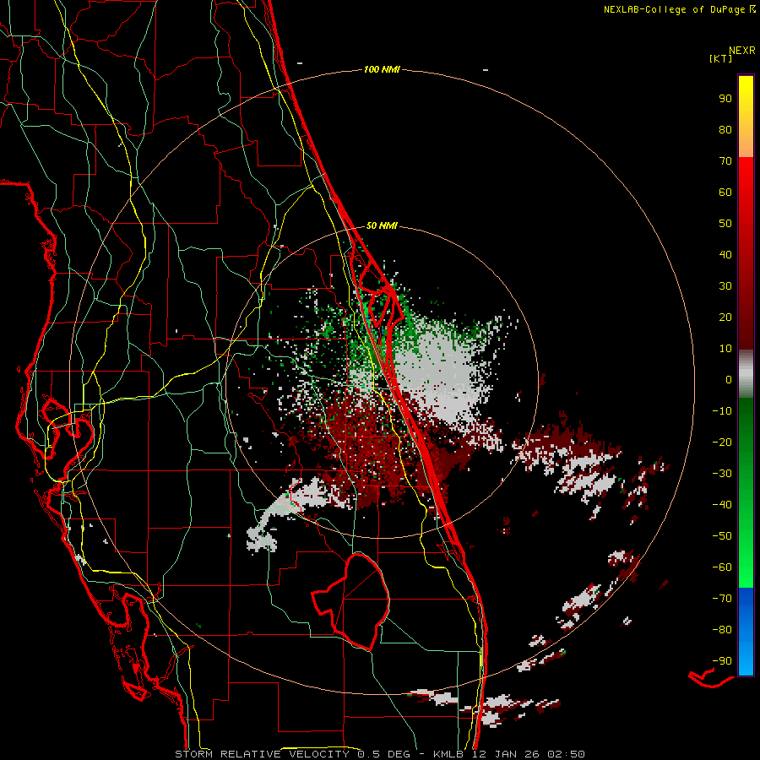760x760 pixels.
Task: Click the [KT] units label
Action: coord(721,58)
